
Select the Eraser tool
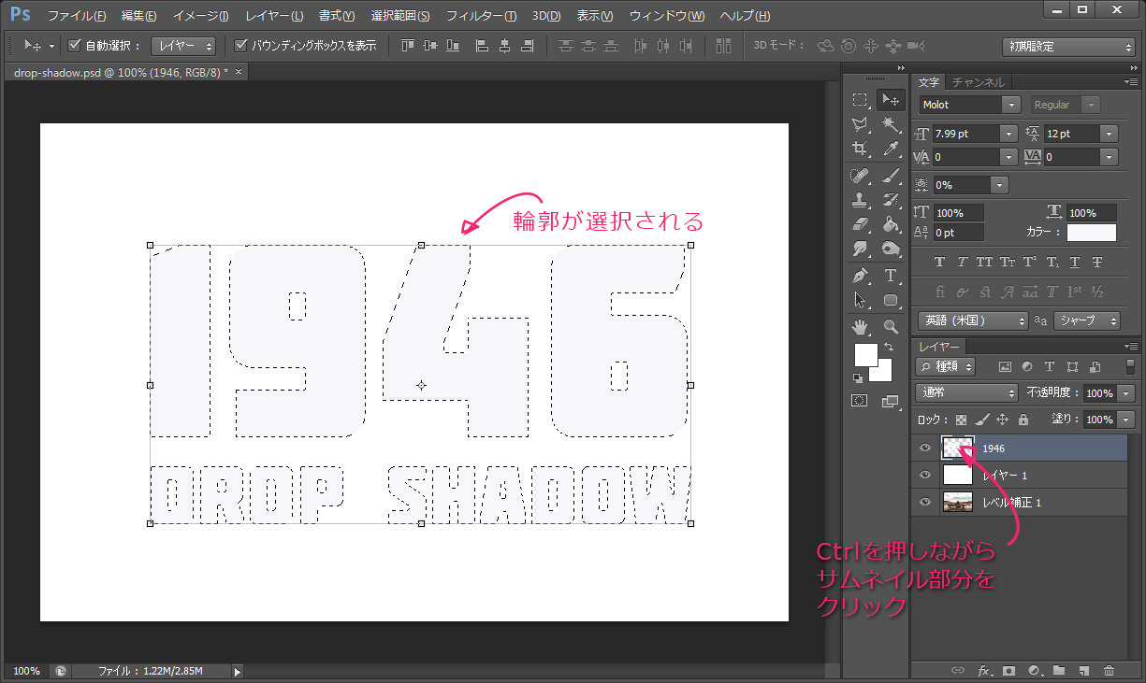[x=861, y=222]
